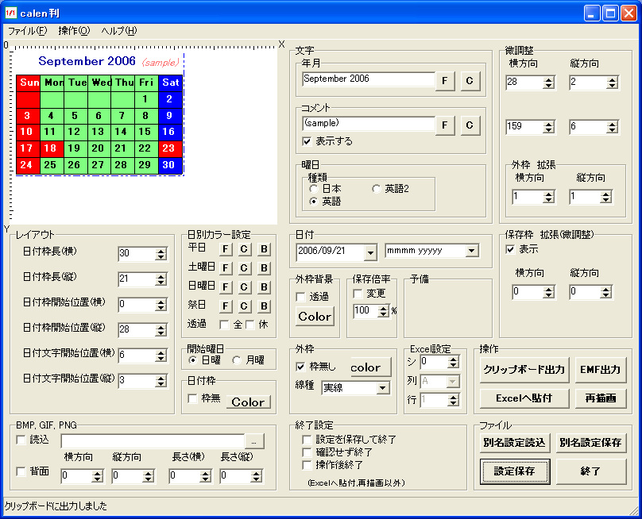
Task: Adjust 微調整 縦方向 spinner showing 6
Action: tap(612, 127)
